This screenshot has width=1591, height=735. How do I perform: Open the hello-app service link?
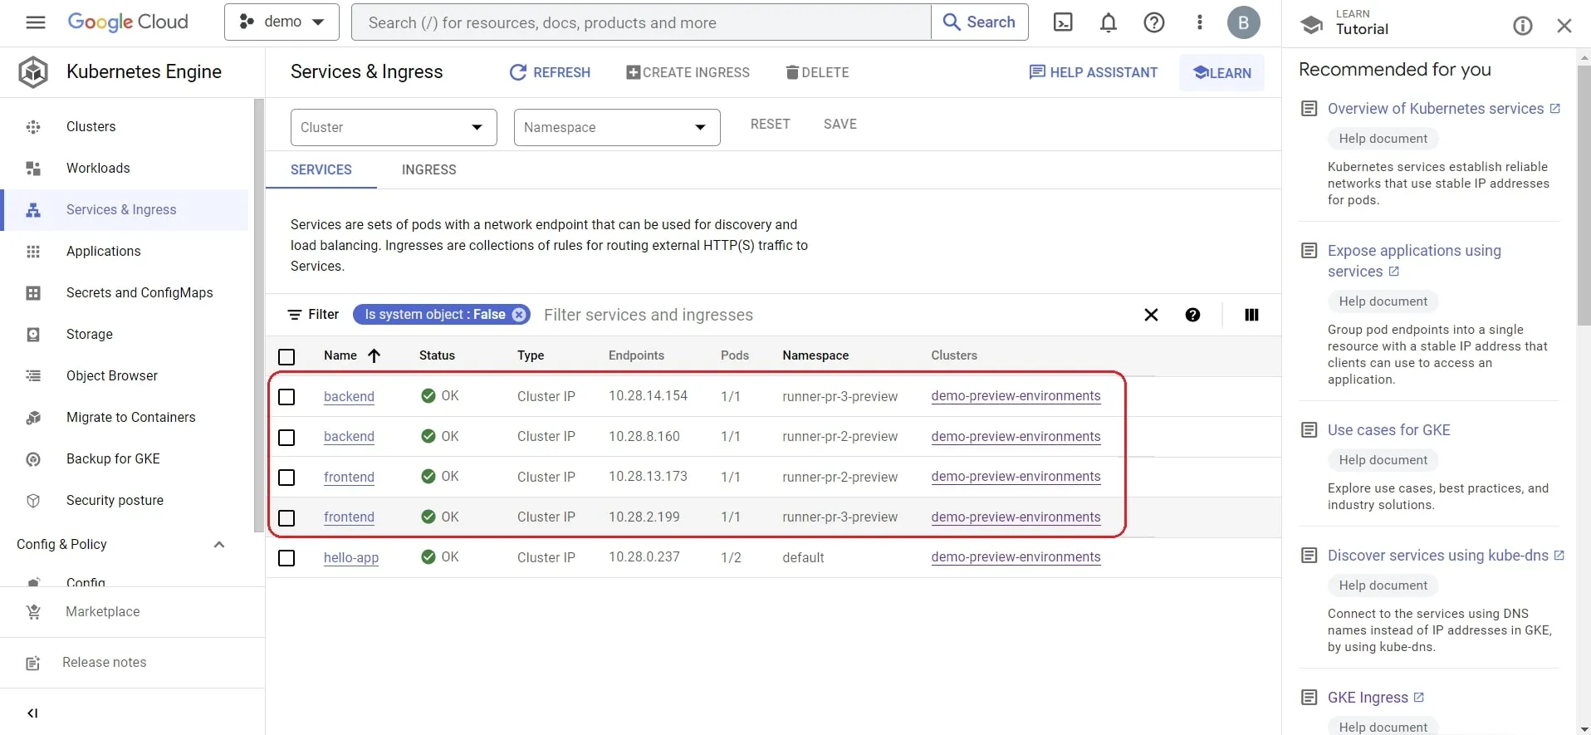click(x=351, y=557)
